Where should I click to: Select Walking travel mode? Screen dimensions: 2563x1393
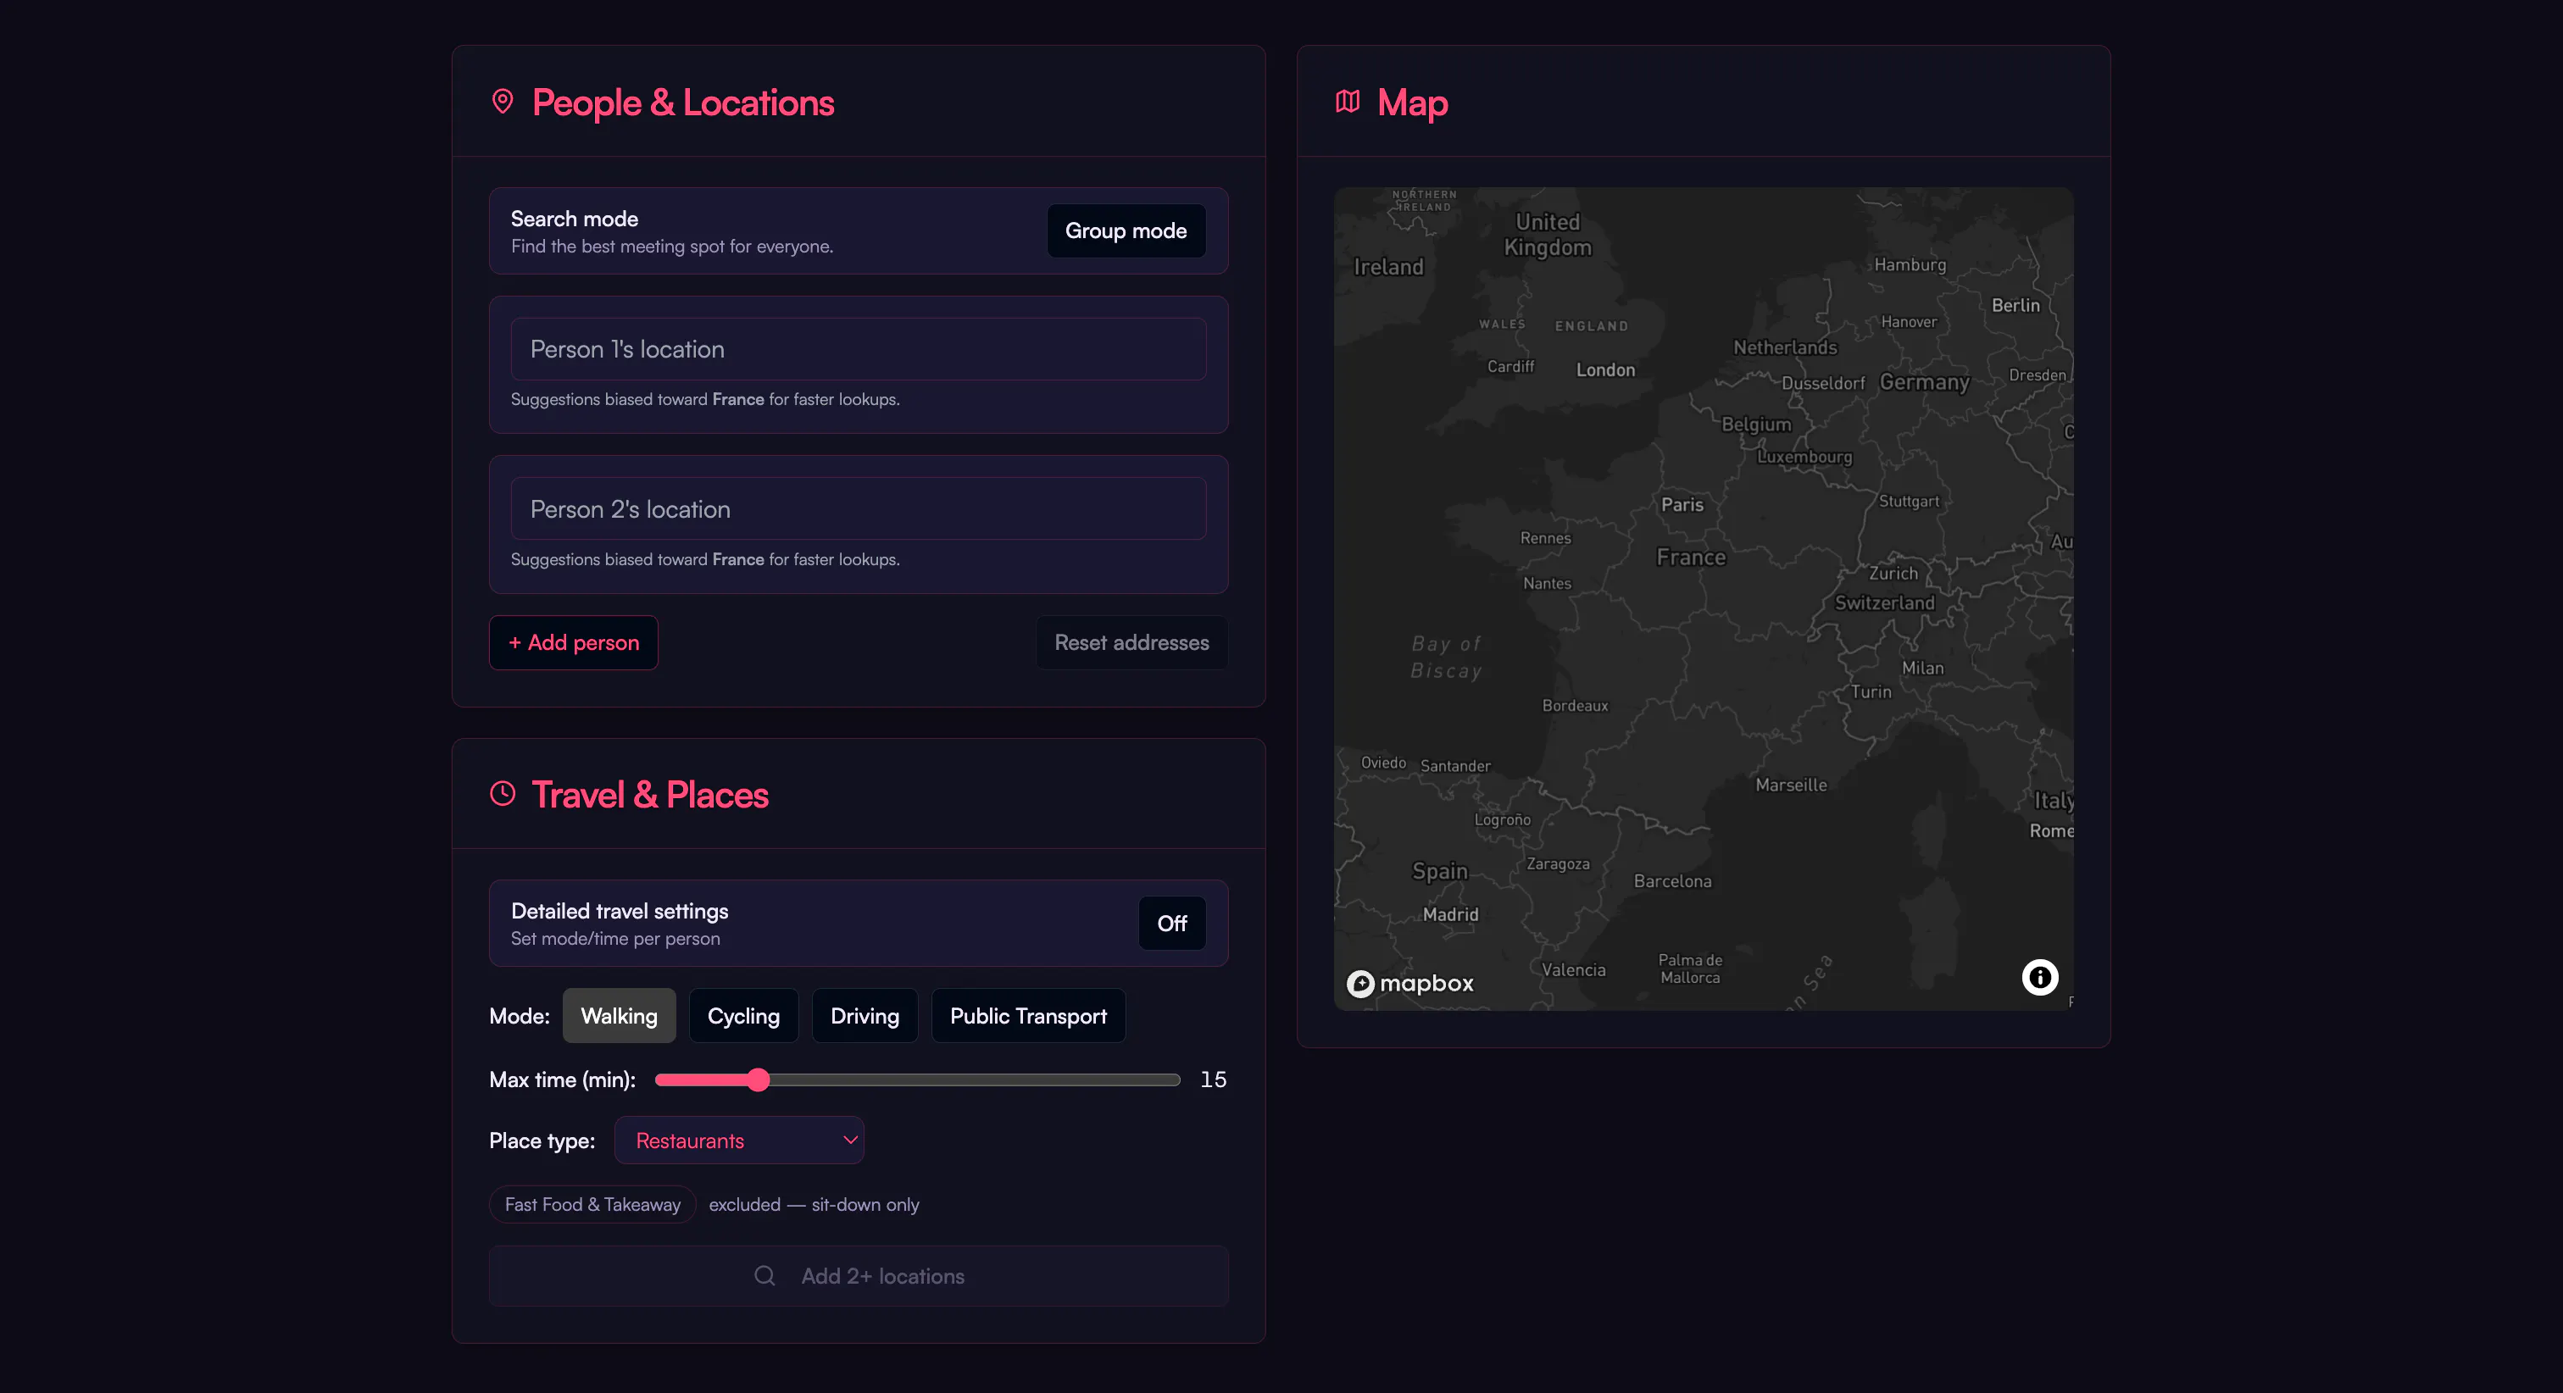(619, 1016)
